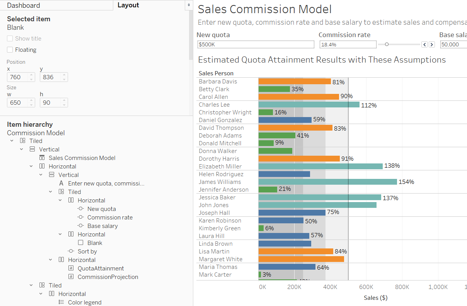Click the Commission rate slider handle

387,44
